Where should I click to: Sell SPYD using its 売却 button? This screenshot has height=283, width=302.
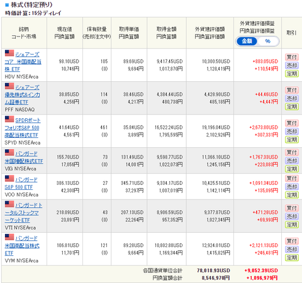coord(291,131)
